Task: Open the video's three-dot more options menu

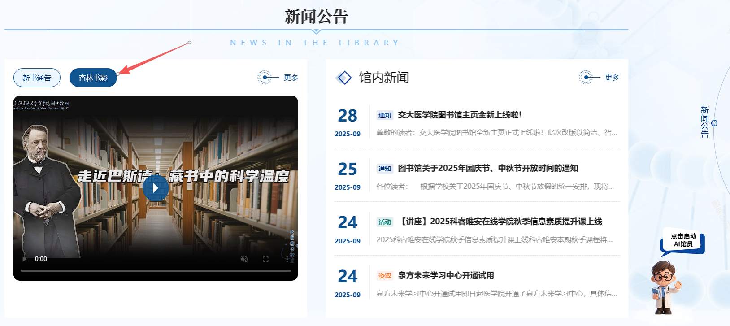Action: [287, 259]
